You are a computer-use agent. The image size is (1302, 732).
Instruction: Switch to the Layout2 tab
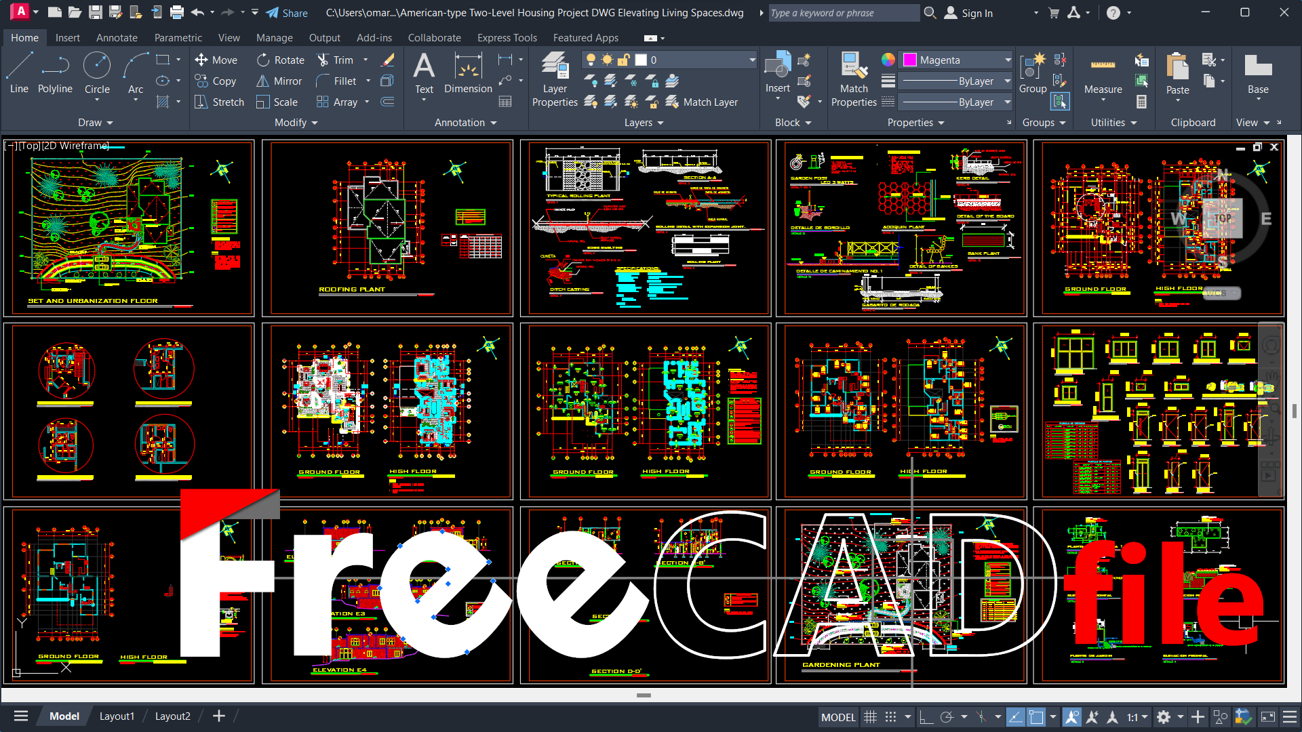coord(172,716)
